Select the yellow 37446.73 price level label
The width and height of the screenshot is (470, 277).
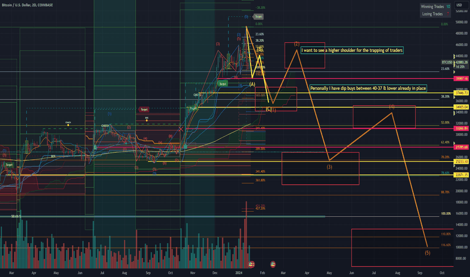pyautogui.click(x=462, y=93)
